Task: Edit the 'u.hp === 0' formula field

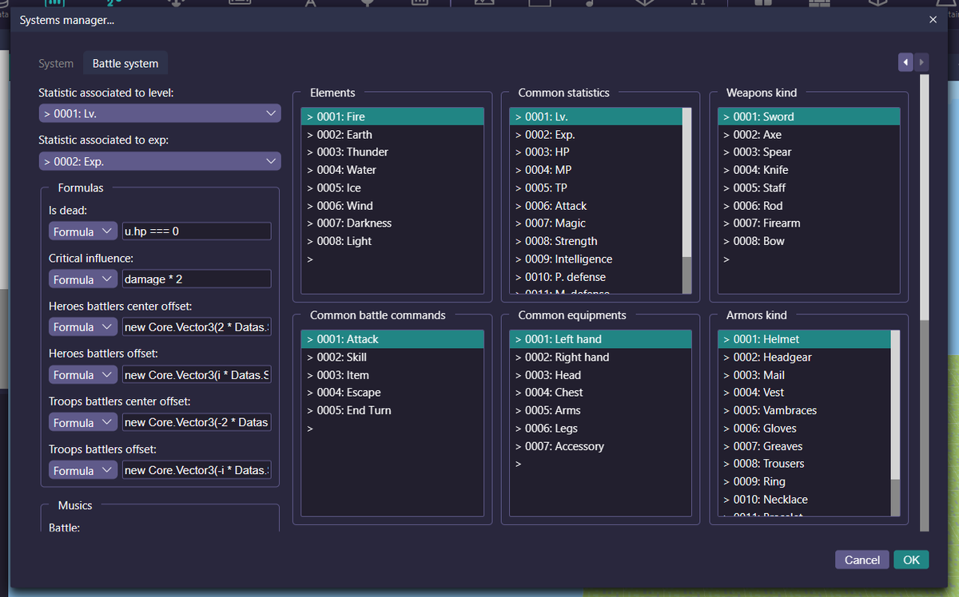Action: (x=197, y=231)
